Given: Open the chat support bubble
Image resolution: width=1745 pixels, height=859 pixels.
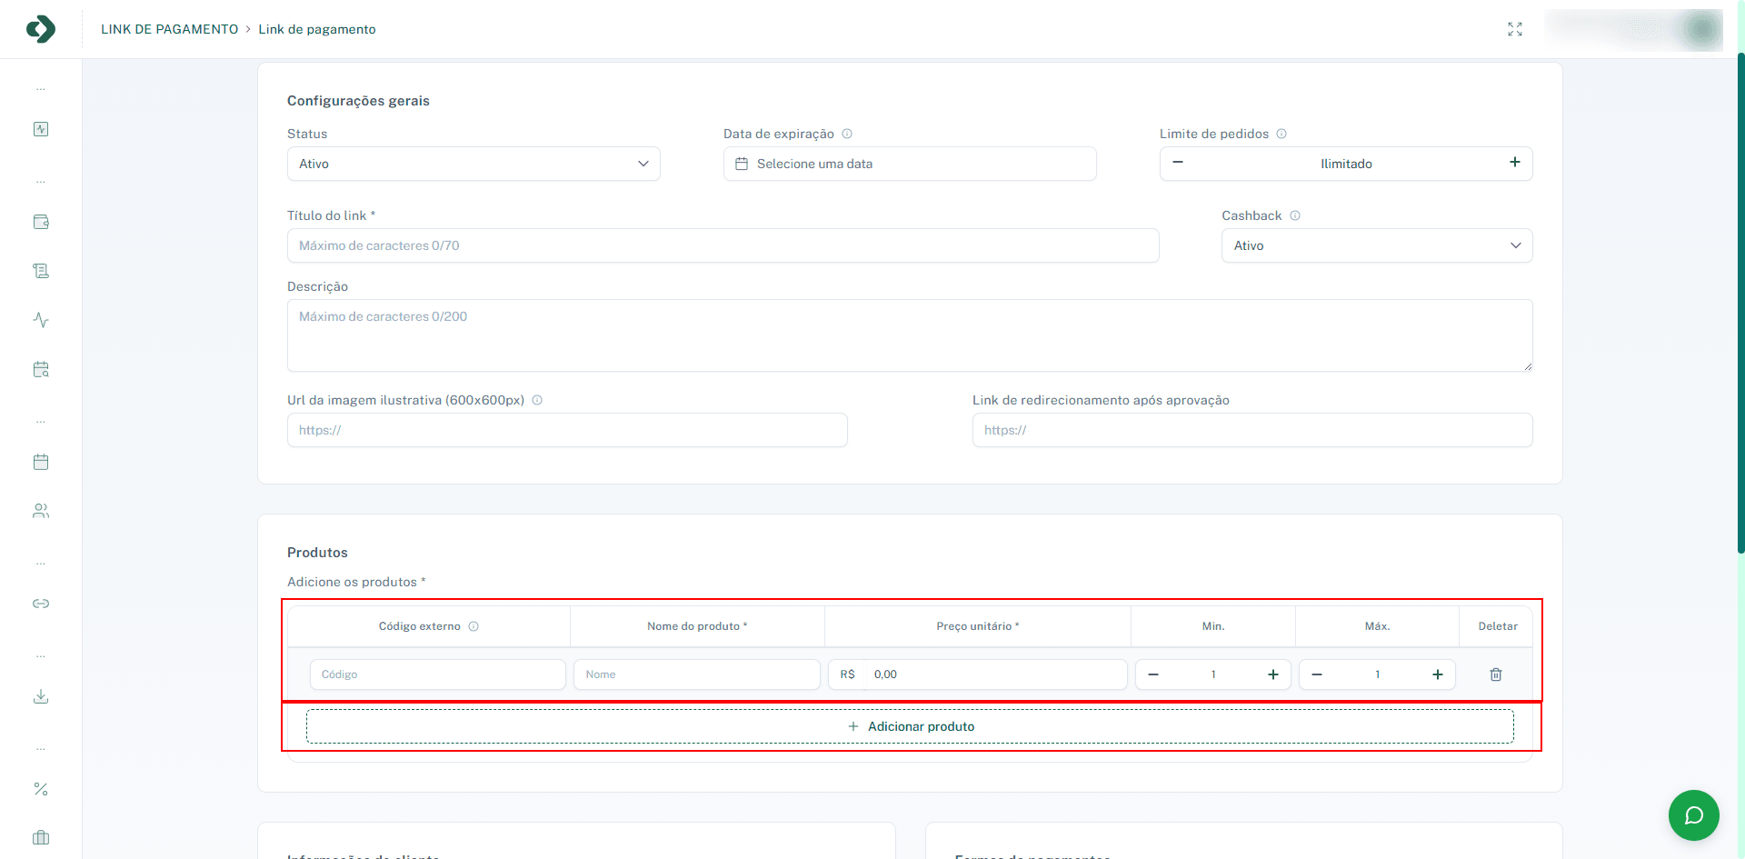Looking at the screenshot, I should pos(1693,815).
